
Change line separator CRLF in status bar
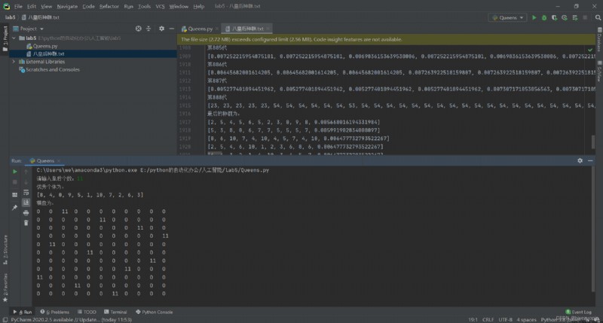coord(488,319)
